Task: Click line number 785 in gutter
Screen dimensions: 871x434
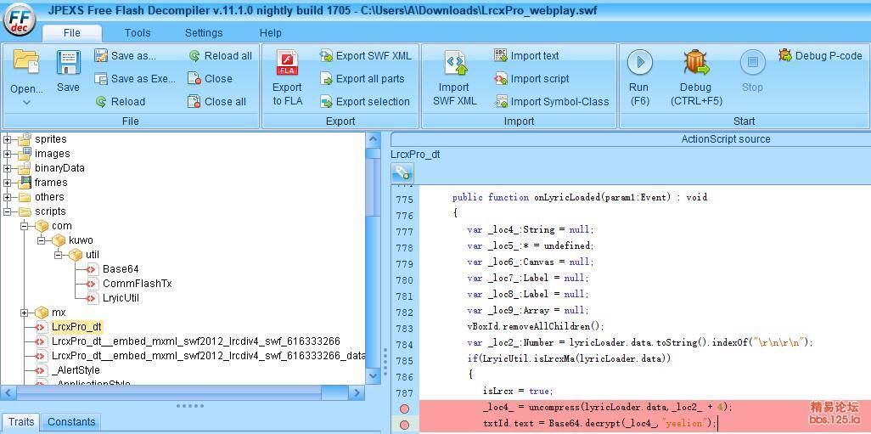Action: [404, 361]
